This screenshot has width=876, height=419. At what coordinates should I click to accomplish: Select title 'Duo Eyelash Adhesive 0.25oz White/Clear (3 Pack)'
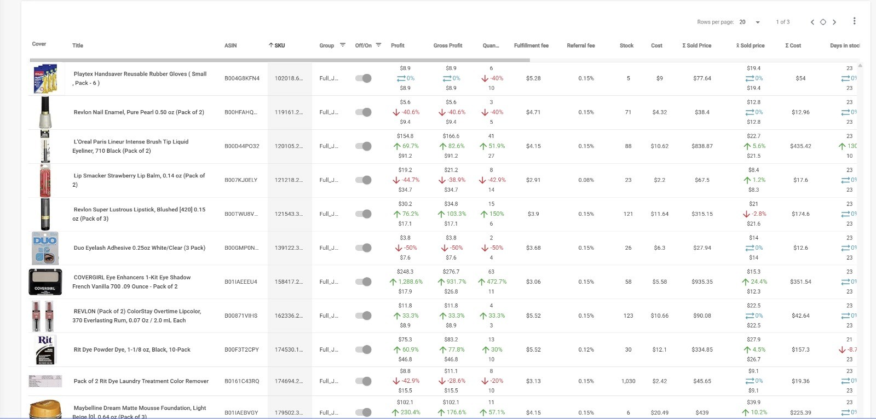click(x=140, y=248)
